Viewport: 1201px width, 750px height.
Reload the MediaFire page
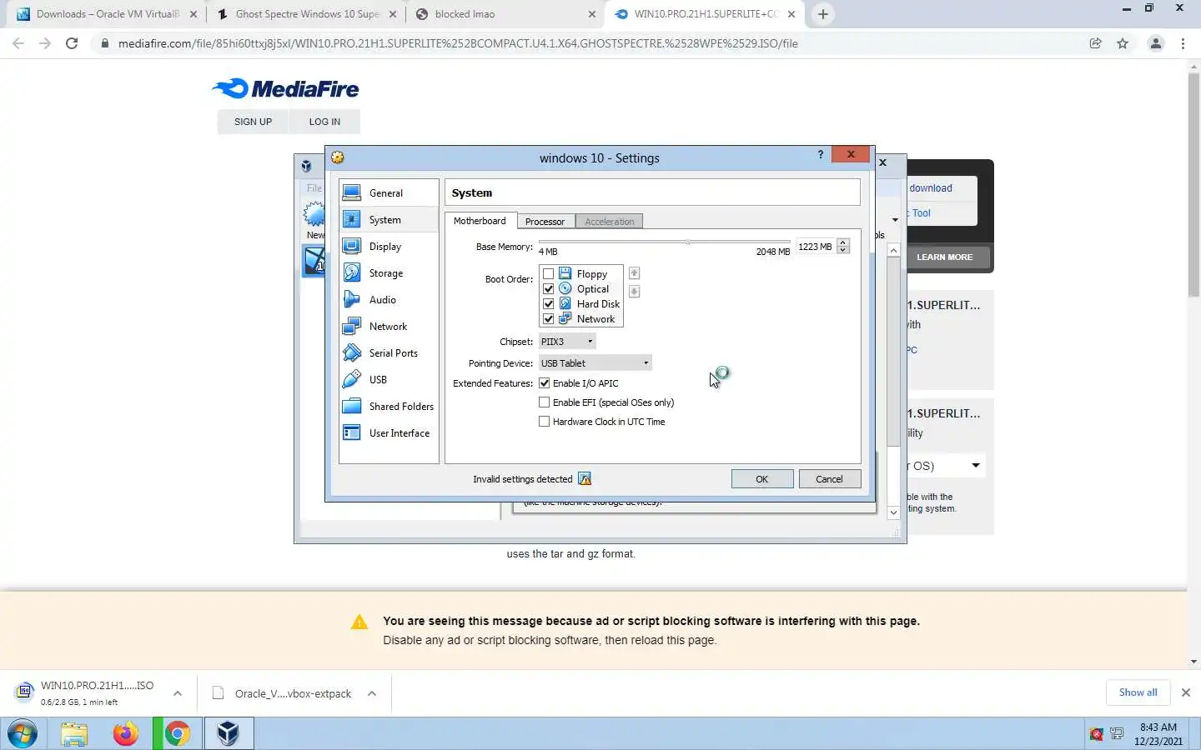[72, 43]
